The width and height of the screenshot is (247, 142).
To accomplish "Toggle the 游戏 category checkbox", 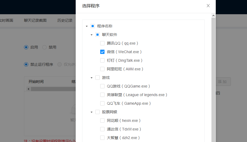I will pyautogui.click(x=98, y=78).
